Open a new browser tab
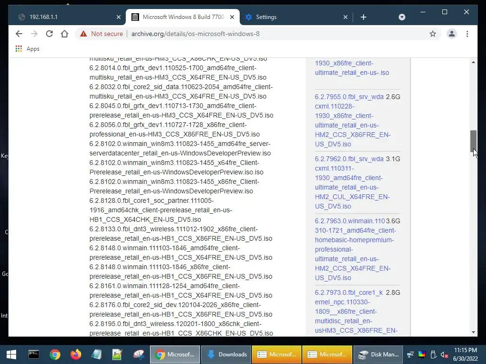This screenshot has height=364, width=486. (x=364, y=17)
